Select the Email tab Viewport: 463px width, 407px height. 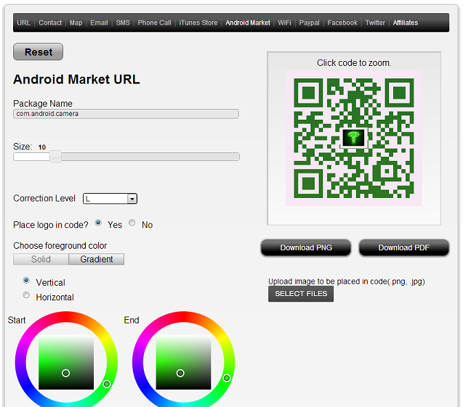point(99,22)
